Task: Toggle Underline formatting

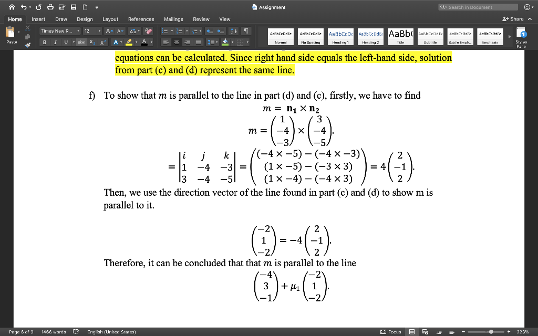Action: (66, 42)
